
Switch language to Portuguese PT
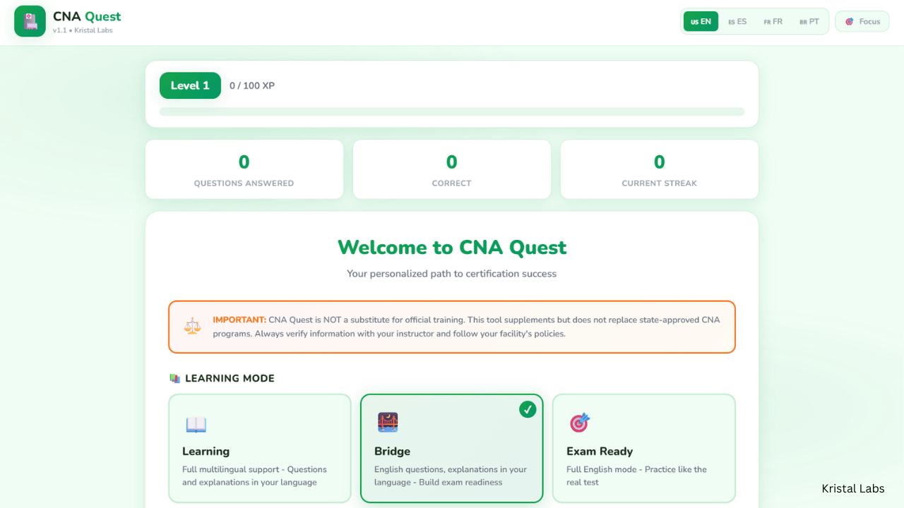(809, 22)
